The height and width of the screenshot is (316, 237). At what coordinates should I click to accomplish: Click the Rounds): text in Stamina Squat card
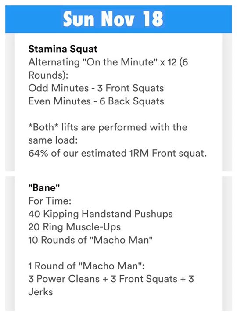pos(48,75)
